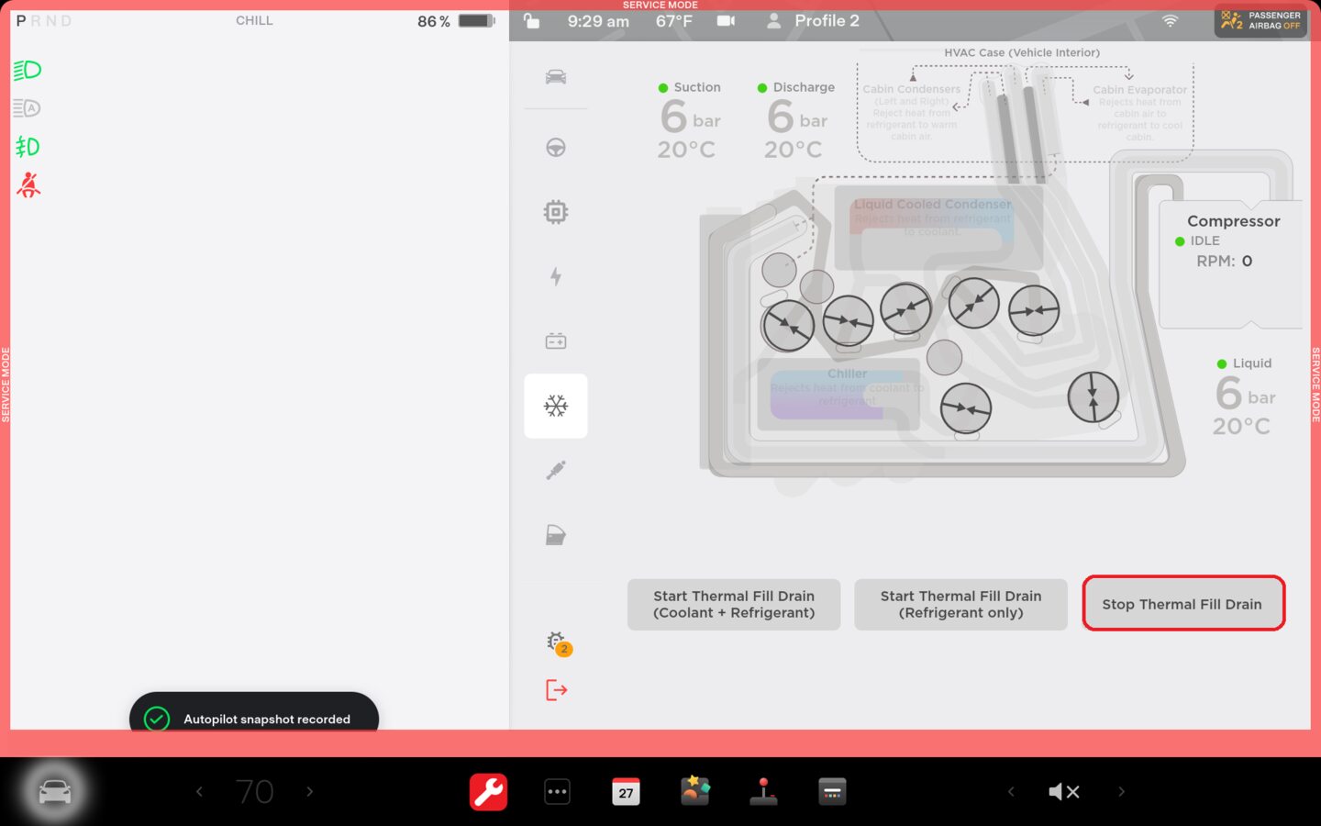Toggle the mute volume speaker icon
Image resolution: width=1321 pixels, height=826 pixels.
click(1063, 791)
